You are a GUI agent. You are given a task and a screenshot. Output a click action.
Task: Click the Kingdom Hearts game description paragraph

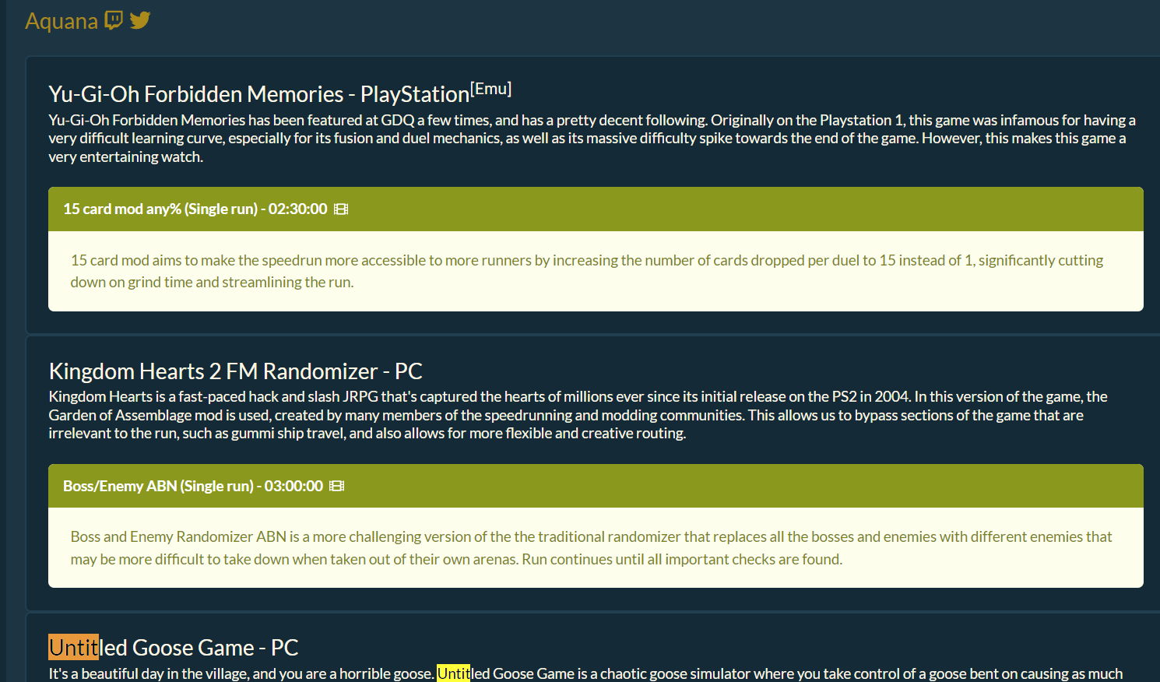point(578,415)
